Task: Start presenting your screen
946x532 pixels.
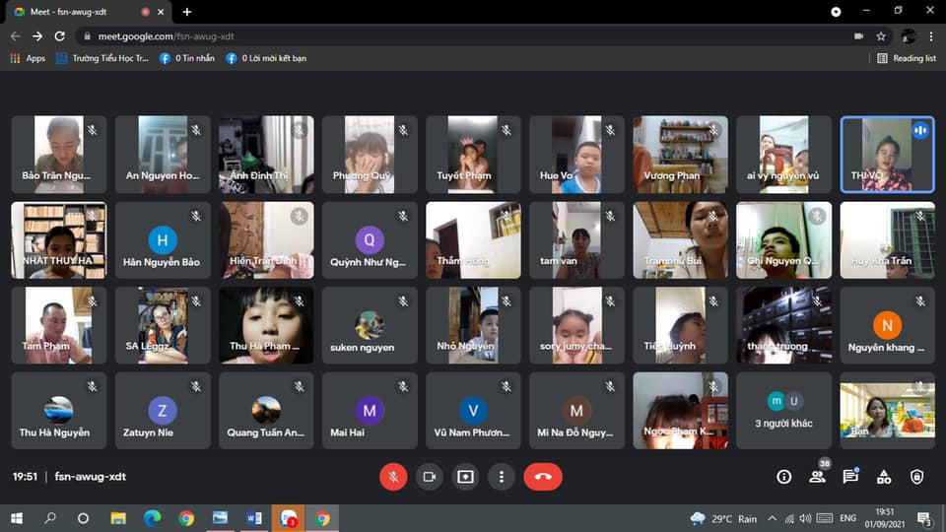Action: (465, 477)
